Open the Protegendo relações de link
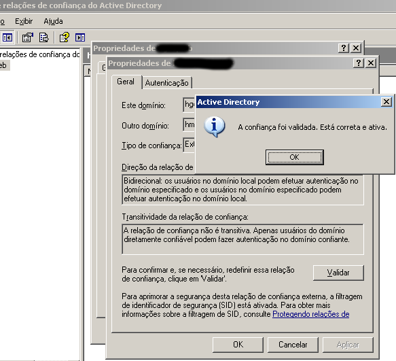The width and height of the screenshot is (396, 361). point(311,314)
